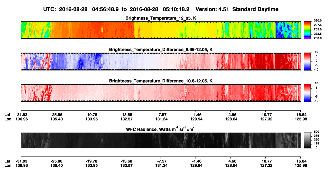334x171 pixels.
Task: Click '10' label on 10.6-12.05 colorbar
Action: click(x=317, y=84)
